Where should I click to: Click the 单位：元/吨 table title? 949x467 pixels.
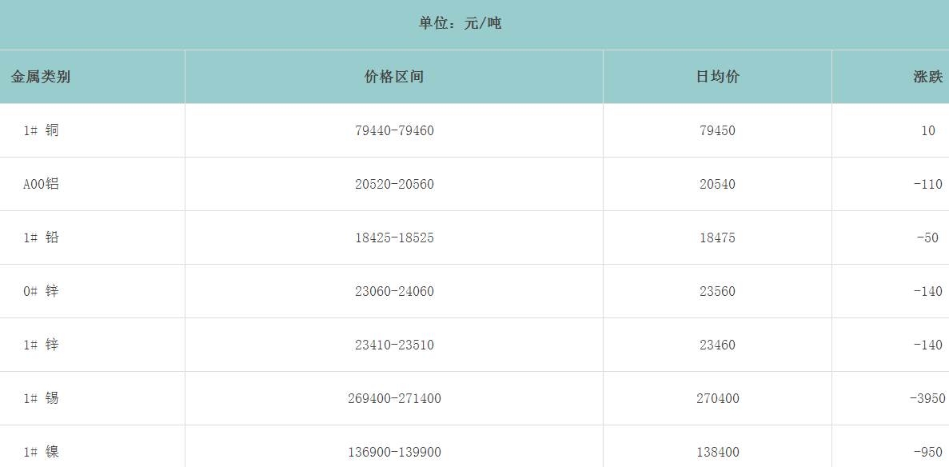point(460,23)
